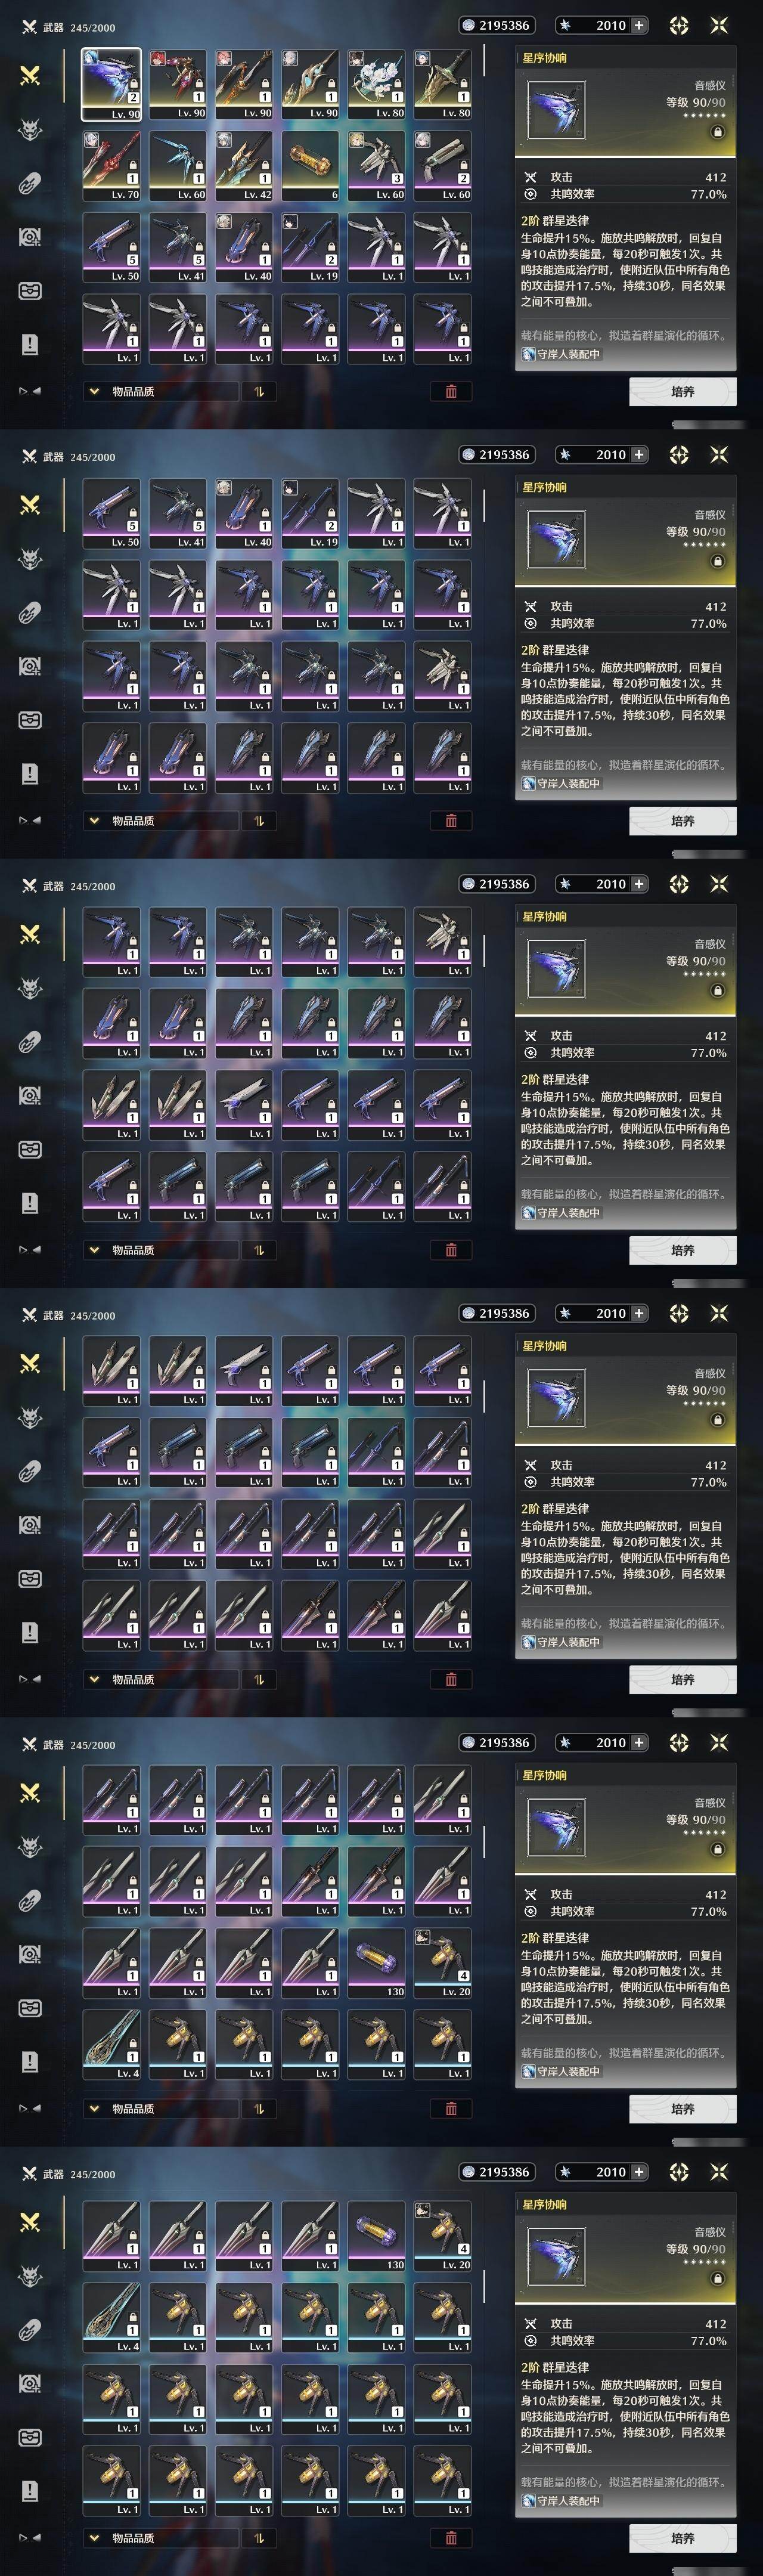Image resolution: width=763 pixels, height=2576 pixels.
Task: Toggle the sort order arrows in the topmost panel
Action: (259, 392)
